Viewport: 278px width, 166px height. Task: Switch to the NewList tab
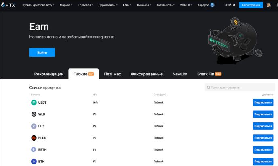(x=180, y=74)
